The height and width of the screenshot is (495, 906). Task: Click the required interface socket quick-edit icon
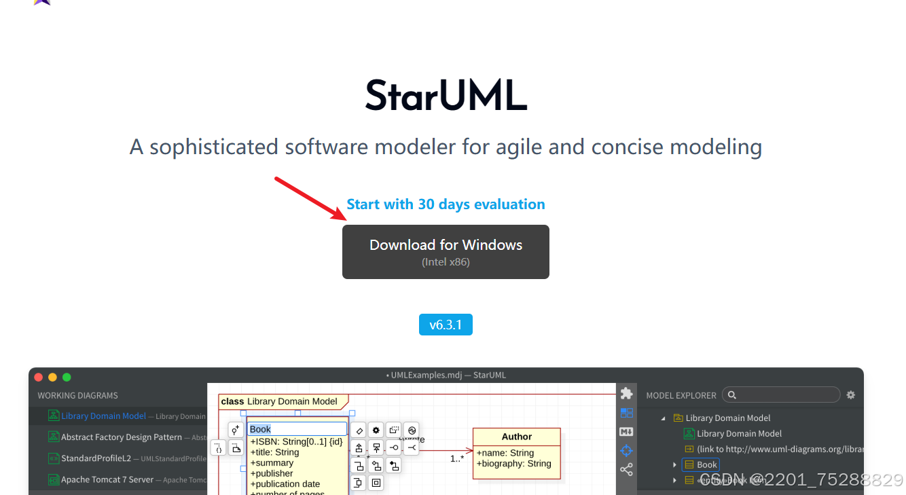(412, 447)
